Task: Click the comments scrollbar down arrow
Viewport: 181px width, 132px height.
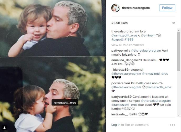Action: [x=179, y=115]
